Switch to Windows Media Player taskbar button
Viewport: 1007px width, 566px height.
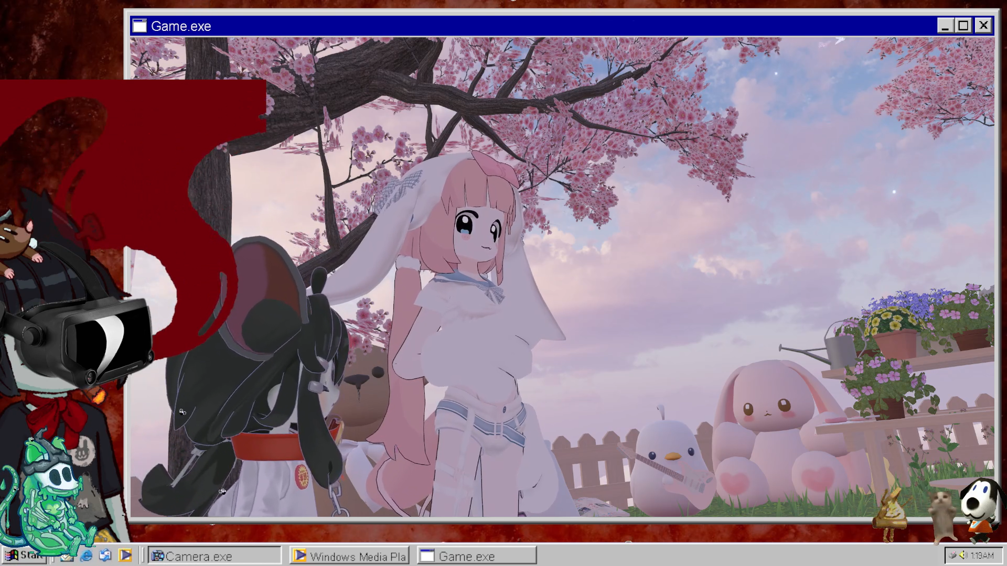[x=349, y=556]
